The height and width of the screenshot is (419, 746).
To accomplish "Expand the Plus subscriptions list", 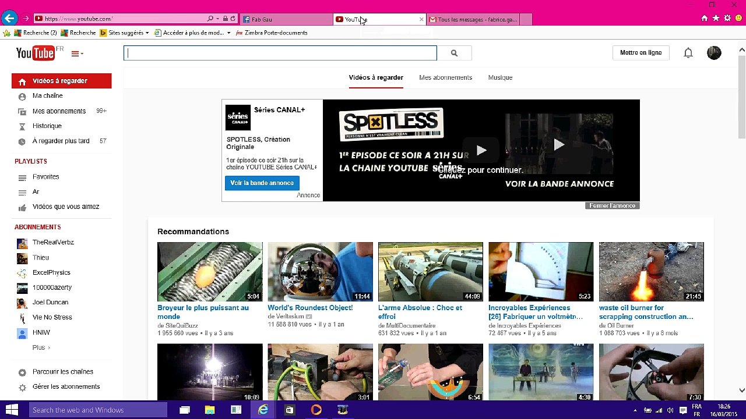I will tap(41, 347).
